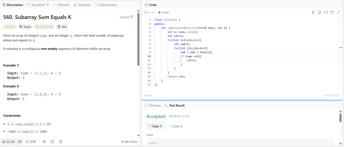Click the share external link icon
This screenshot has width=344, height=147.
click(52, 141)
